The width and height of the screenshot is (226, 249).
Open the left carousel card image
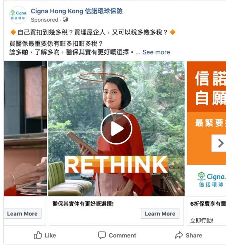25,129
